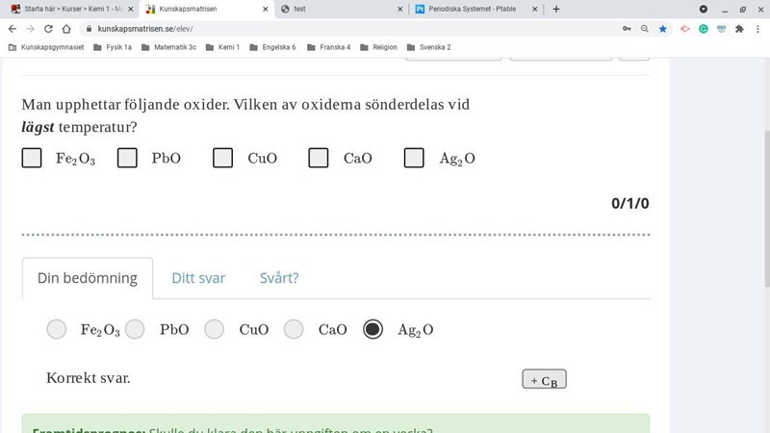Image resolution: width=770 pixels, height=433 pixels.
Task: Check the Fe₂O₃ answer checkbox
Action: pos(32,158)
